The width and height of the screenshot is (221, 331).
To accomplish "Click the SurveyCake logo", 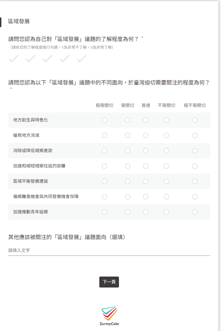I will tap(109, 316).
